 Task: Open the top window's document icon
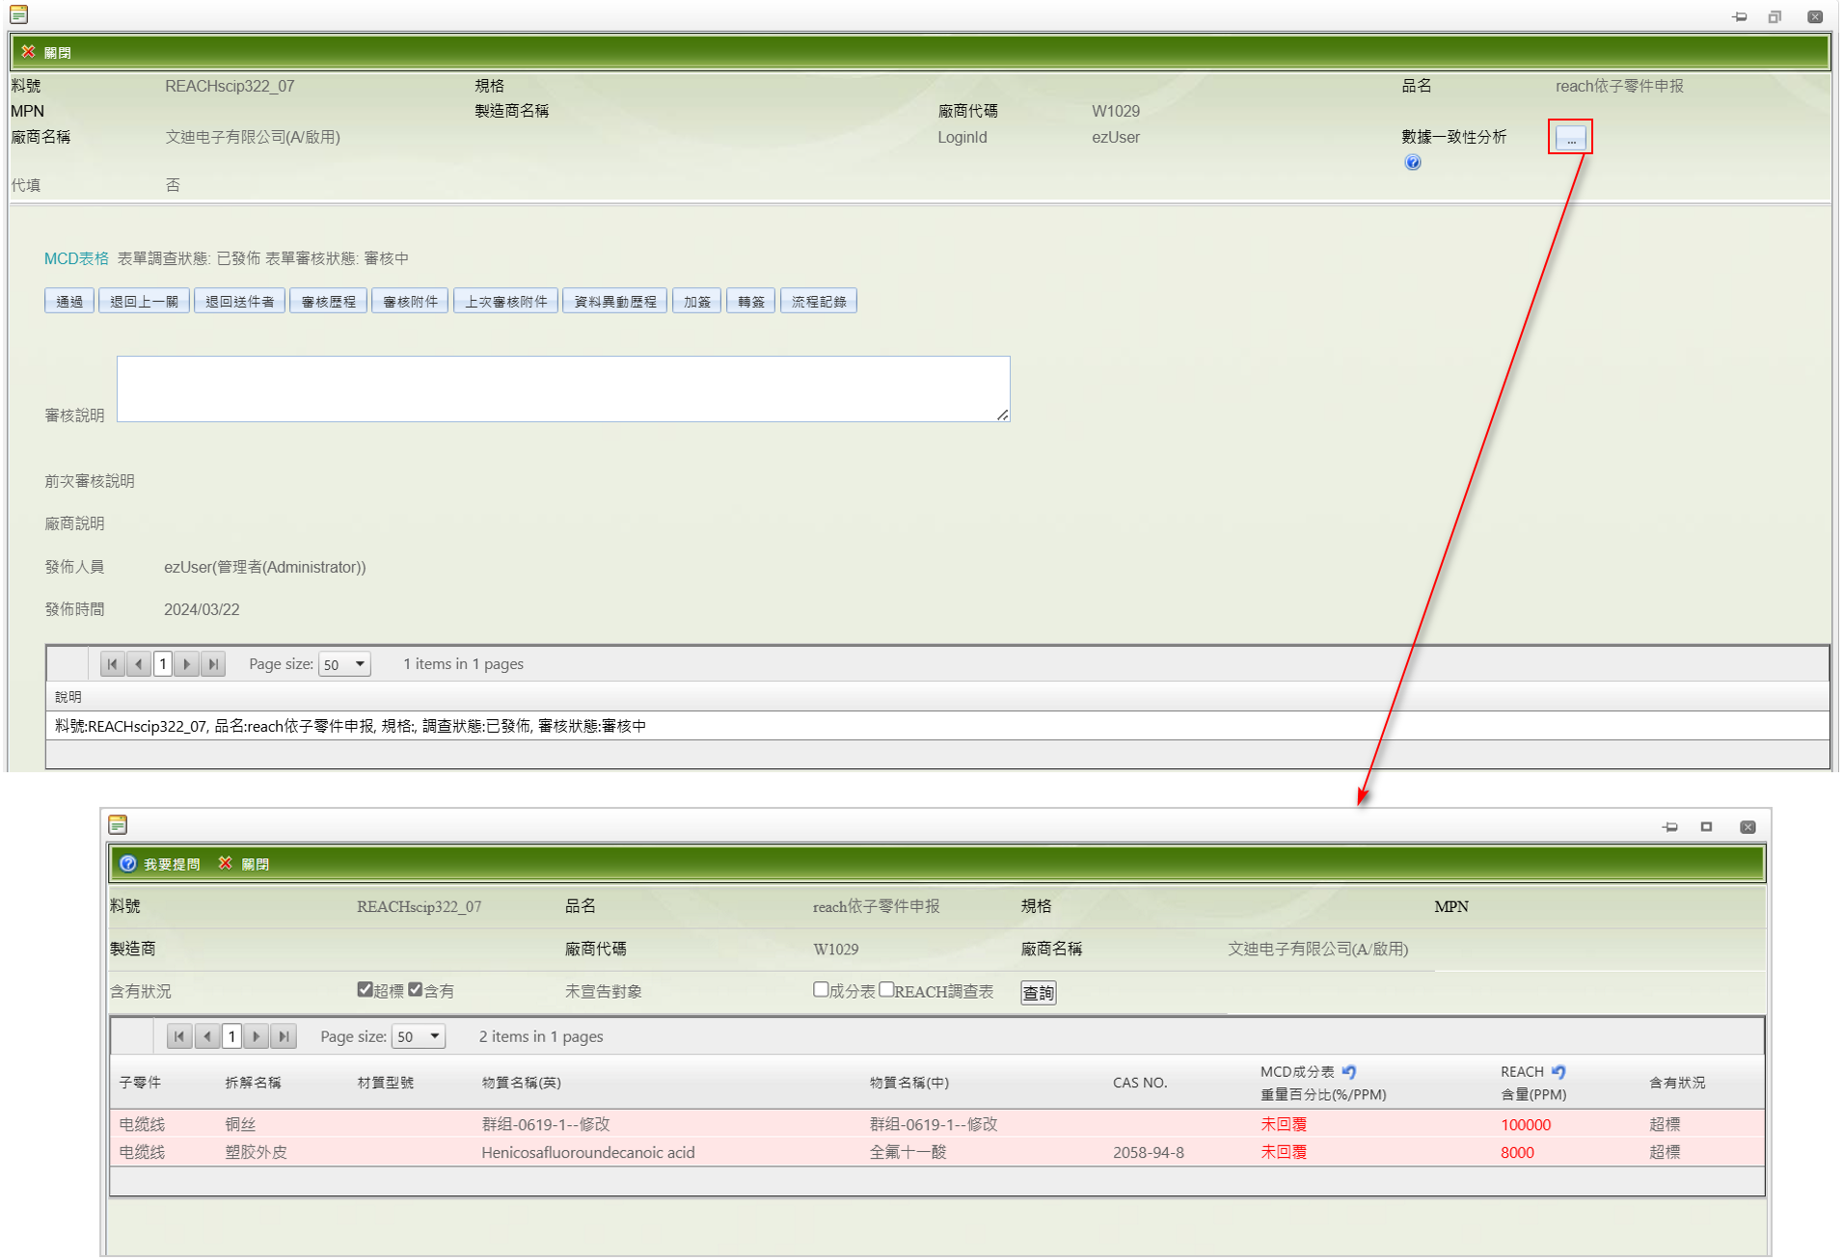coord(18,14)
